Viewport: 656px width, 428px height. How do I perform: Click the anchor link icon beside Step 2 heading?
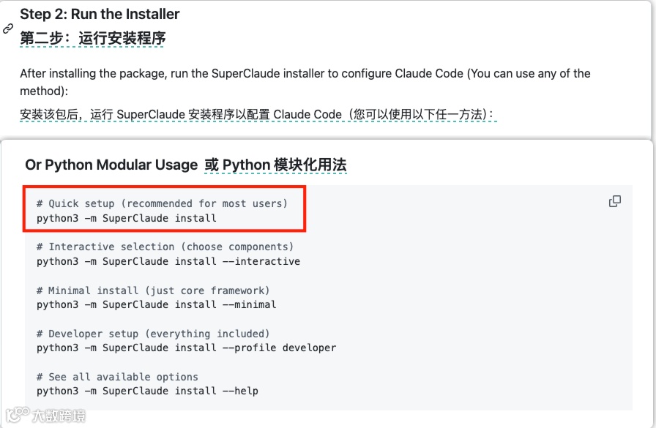pyautogui.click(x=8, y=29)
